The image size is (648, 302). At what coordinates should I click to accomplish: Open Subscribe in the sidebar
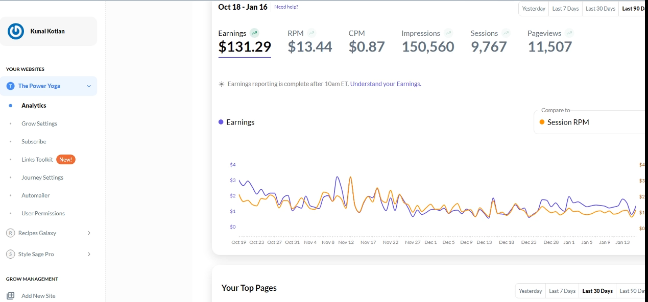point(34,142)
